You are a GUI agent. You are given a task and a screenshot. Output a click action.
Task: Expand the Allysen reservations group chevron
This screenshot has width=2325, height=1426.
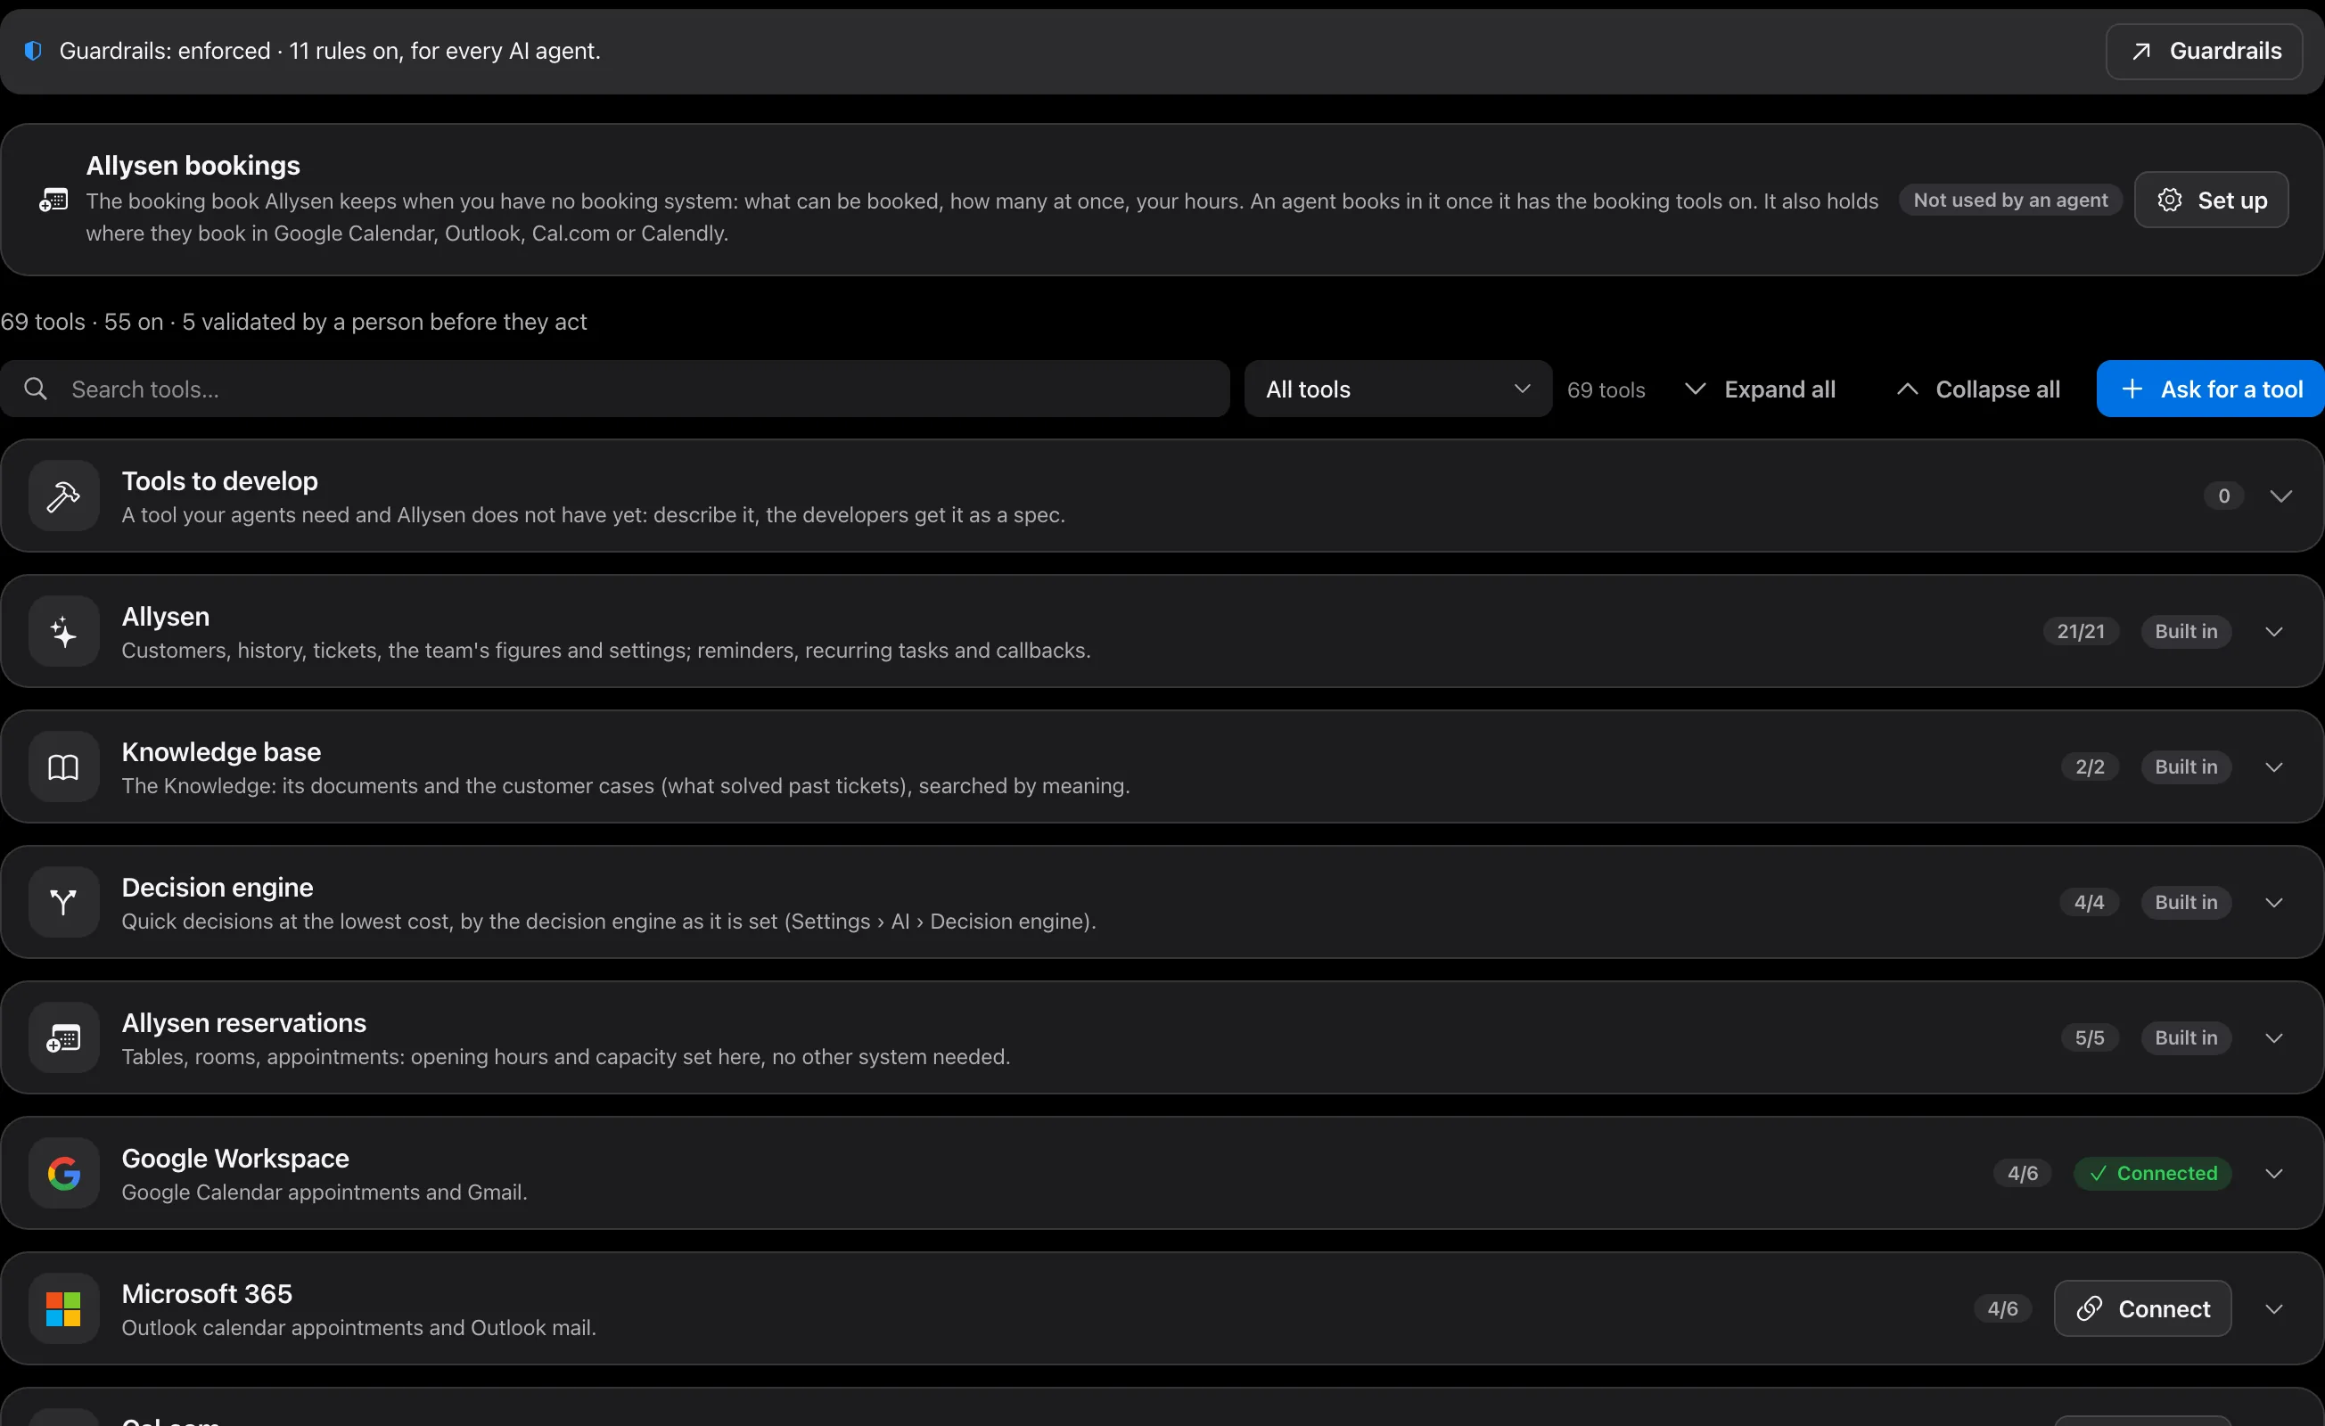(2274, 1037)
